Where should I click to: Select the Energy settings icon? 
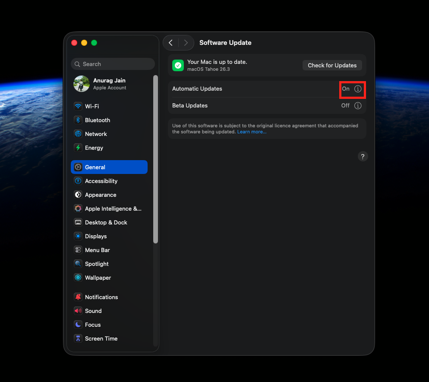(78, 148)
